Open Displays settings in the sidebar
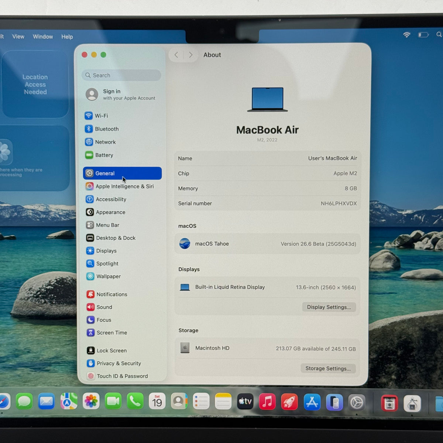Image resolution: width=443 pixels, height=443 pixels. pos(122,251)
